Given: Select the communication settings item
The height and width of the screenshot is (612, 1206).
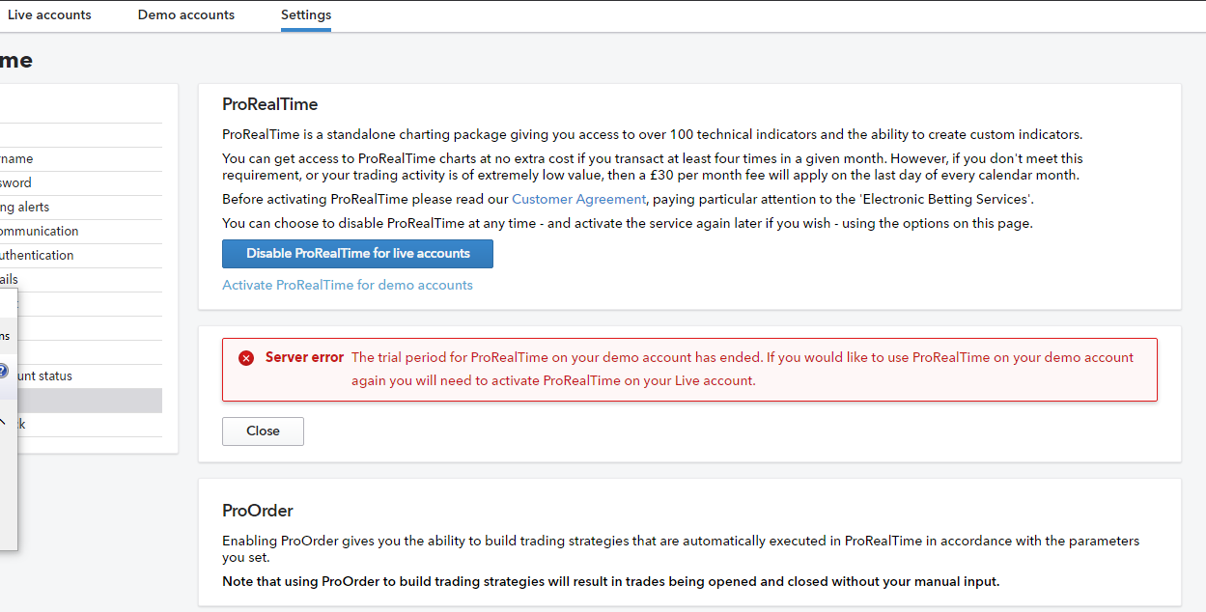Looking at the screenshot, I should (39, 232).
